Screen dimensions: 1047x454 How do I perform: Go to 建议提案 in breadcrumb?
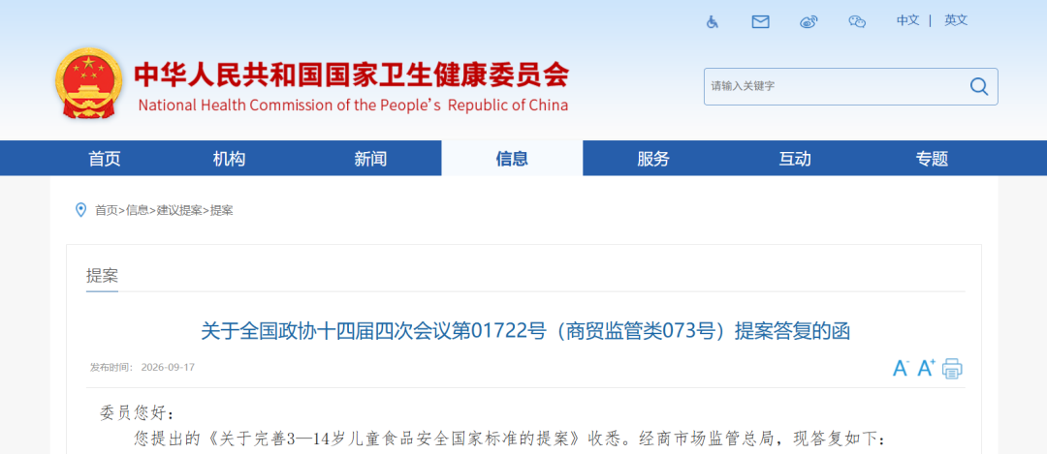pyautogui.click(x=179, y=211)
